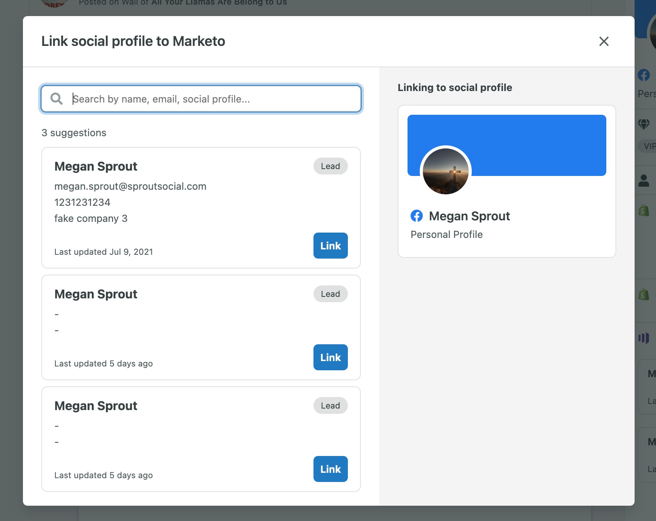Screen dimensions: 656x521
Task: Click the lower Shopify bag icon in sidebar
Action: (645, 295)
